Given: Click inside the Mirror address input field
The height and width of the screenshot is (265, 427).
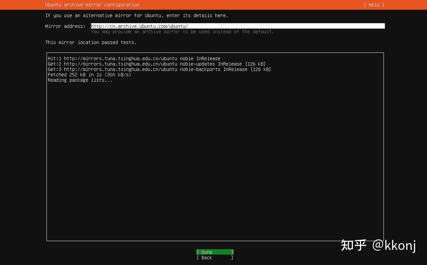Looking at the screenshot, I should click(236, 26).
